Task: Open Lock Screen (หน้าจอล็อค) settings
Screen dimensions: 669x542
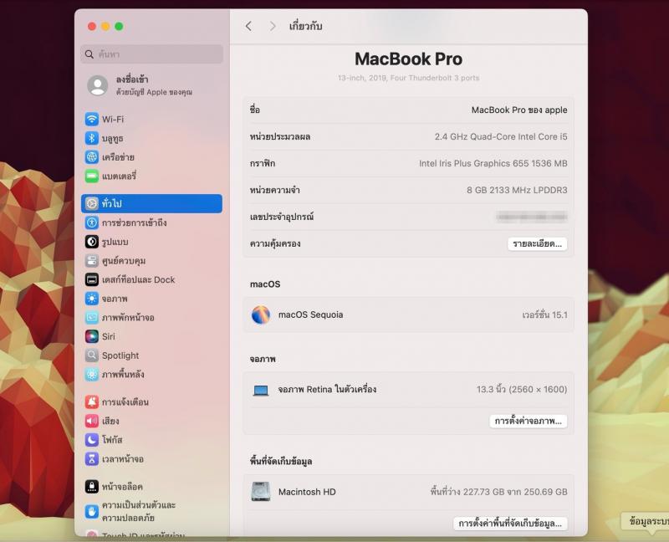Action: pyautogui.click(x=151, y=486)
